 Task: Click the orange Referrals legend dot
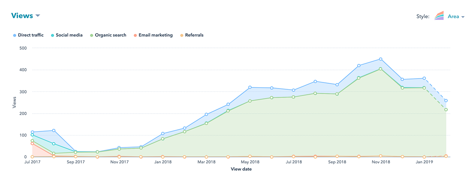click(x=181, y=35)
